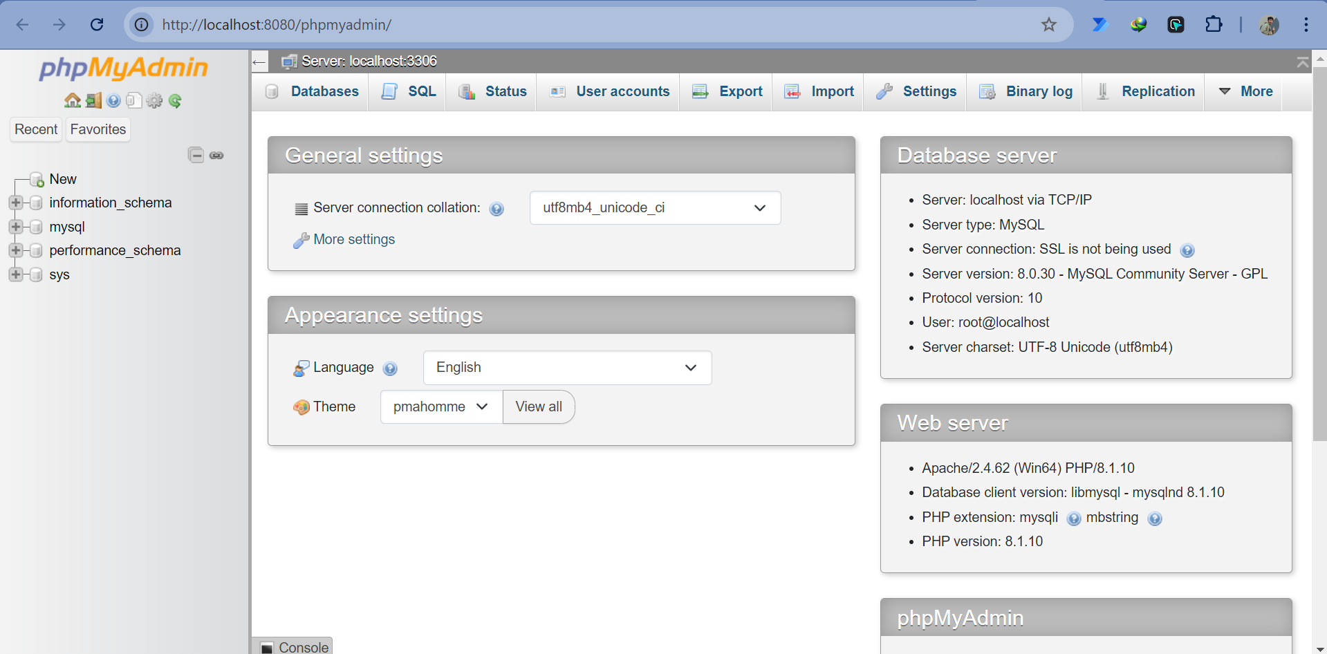Select performance_schema database name
The width and height of the screenshot is (1327, 654).
coord(115,250)
